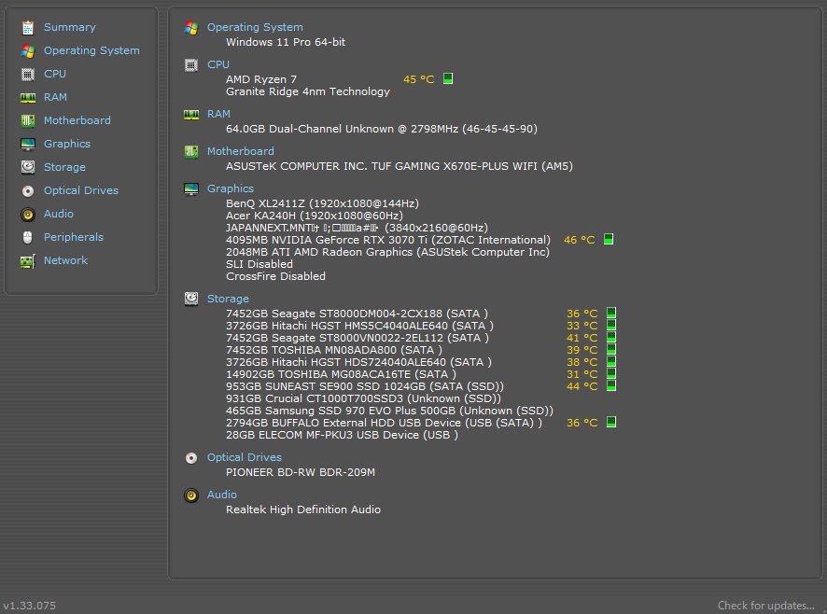This screenshot has width=827, height=614.
Task: Open the Storage heading link in the summary
Action: click(228, 299)
